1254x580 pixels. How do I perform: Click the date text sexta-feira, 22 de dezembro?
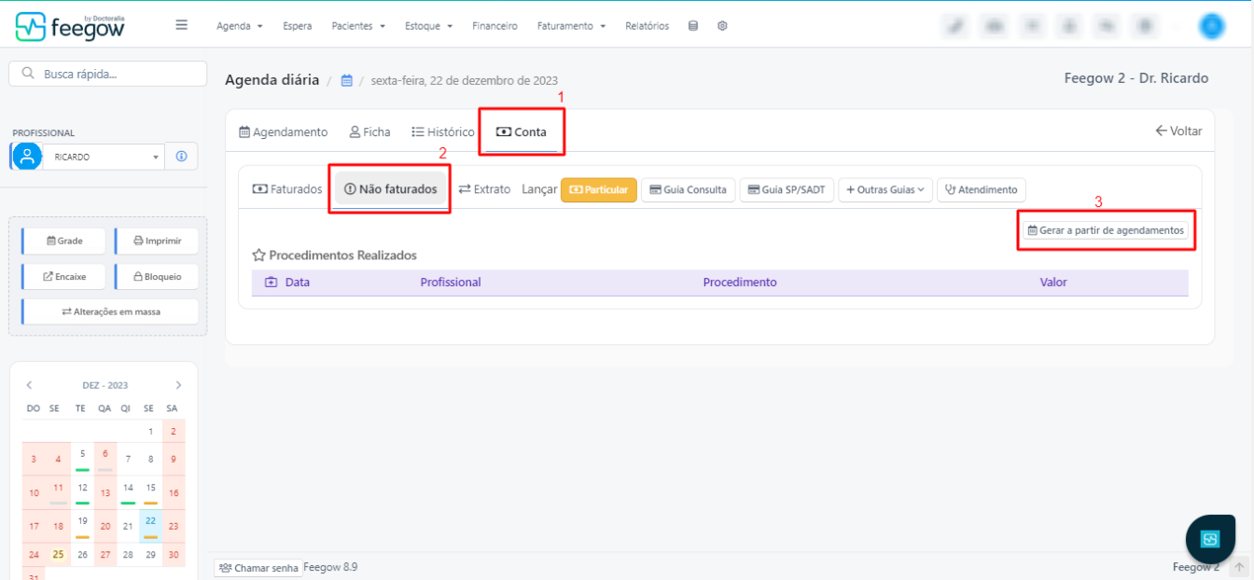click(465, 80)
